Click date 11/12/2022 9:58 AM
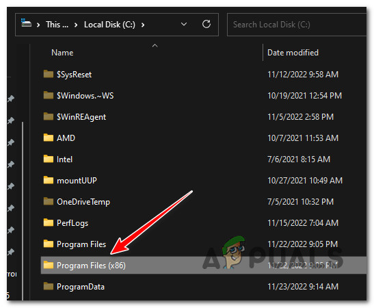 coord(303,75)
